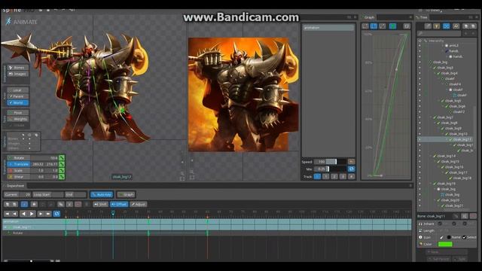Select the Weights tool
The image size is (482, 271).
click(18, 119)
